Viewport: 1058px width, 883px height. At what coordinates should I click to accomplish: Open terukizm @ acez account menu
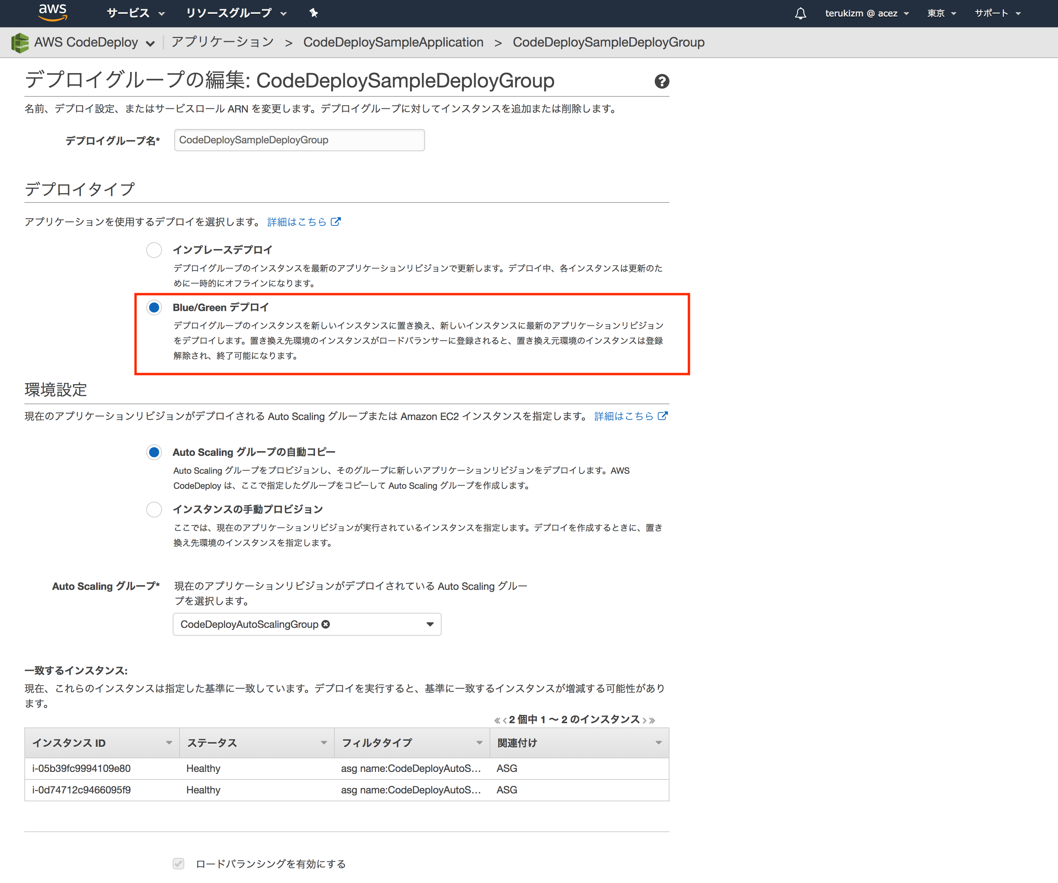point(867,14)
